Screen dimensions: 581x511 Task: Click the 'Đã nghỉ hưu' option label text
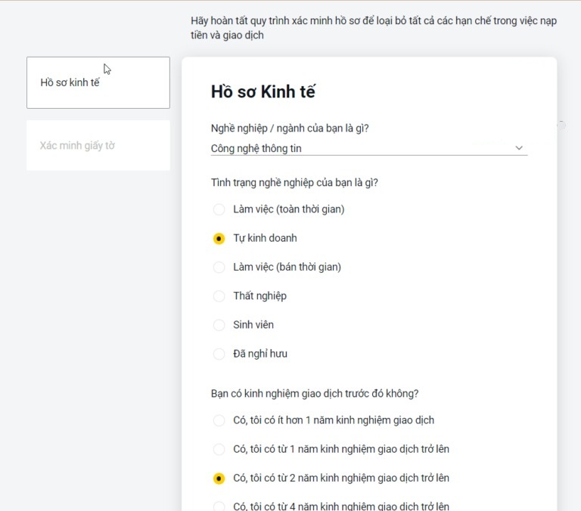coord(260,354)
